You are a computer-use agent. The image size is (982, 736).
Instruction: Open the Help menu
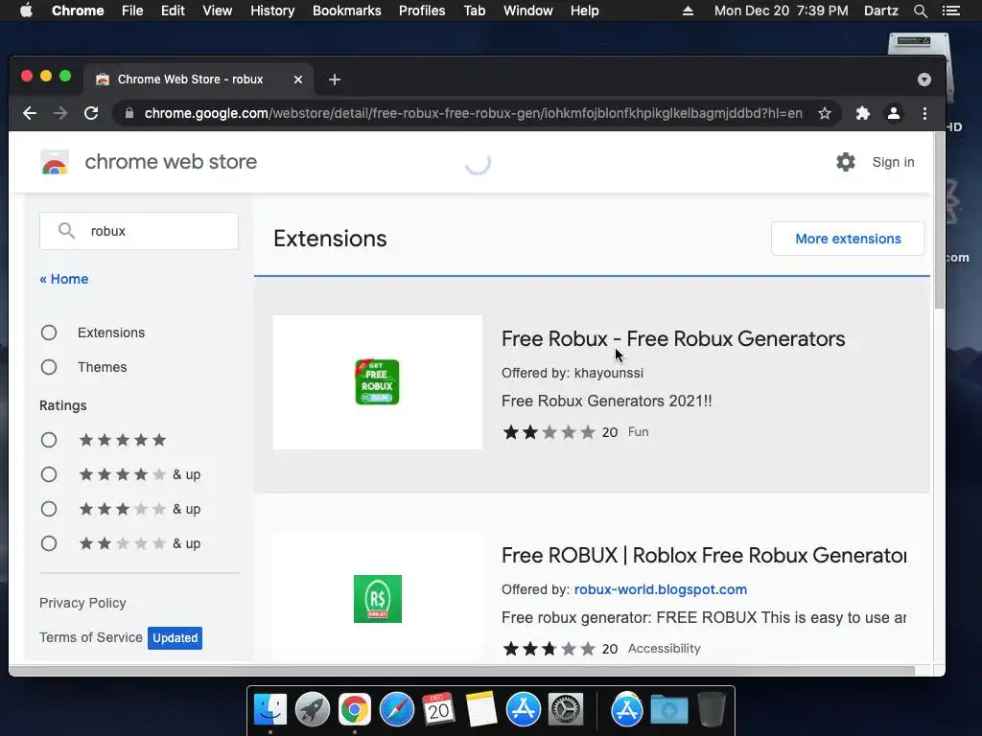tap(584, 11)
